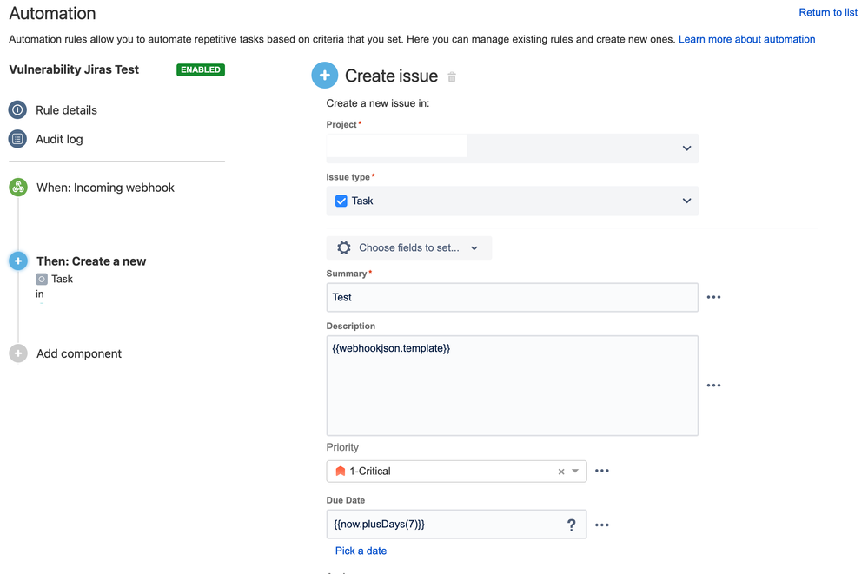Delete the Create issue action via trash icon
This screenshot has width=868, height=574.
point(452,77)
